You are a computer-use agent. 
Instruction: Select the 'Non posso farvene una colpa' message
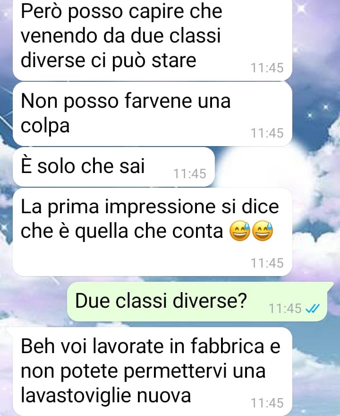pos(153,114)
